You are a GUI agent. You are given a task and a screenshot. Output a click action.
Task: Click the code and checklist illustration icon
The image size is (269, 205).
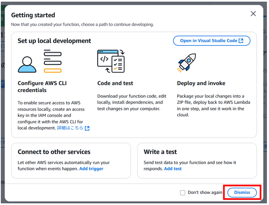tap(111, 61)
